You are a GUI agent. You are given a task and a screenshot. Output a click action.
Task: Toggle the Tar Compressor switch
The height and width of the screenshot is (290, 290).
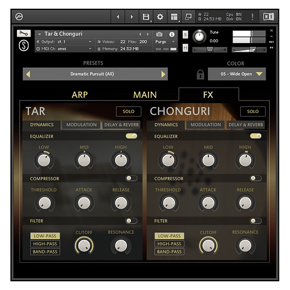click(132, 178)
